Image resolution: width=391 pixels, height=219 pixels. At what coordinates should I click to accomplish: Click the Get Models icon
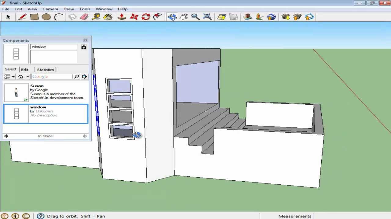pos(286,17)
